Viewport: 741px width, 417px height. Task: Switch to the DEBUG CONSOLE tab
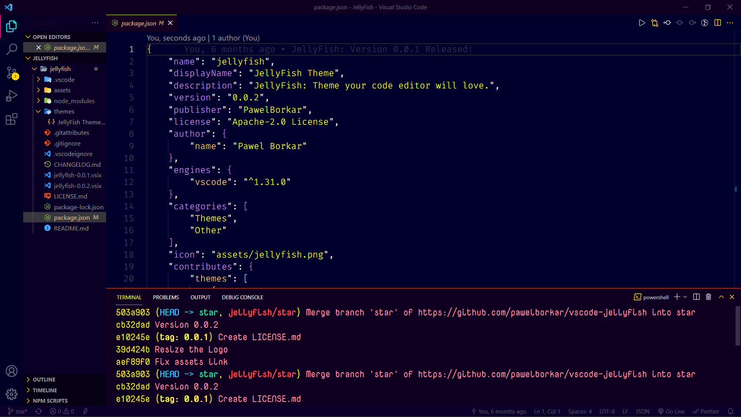point(242,297)
